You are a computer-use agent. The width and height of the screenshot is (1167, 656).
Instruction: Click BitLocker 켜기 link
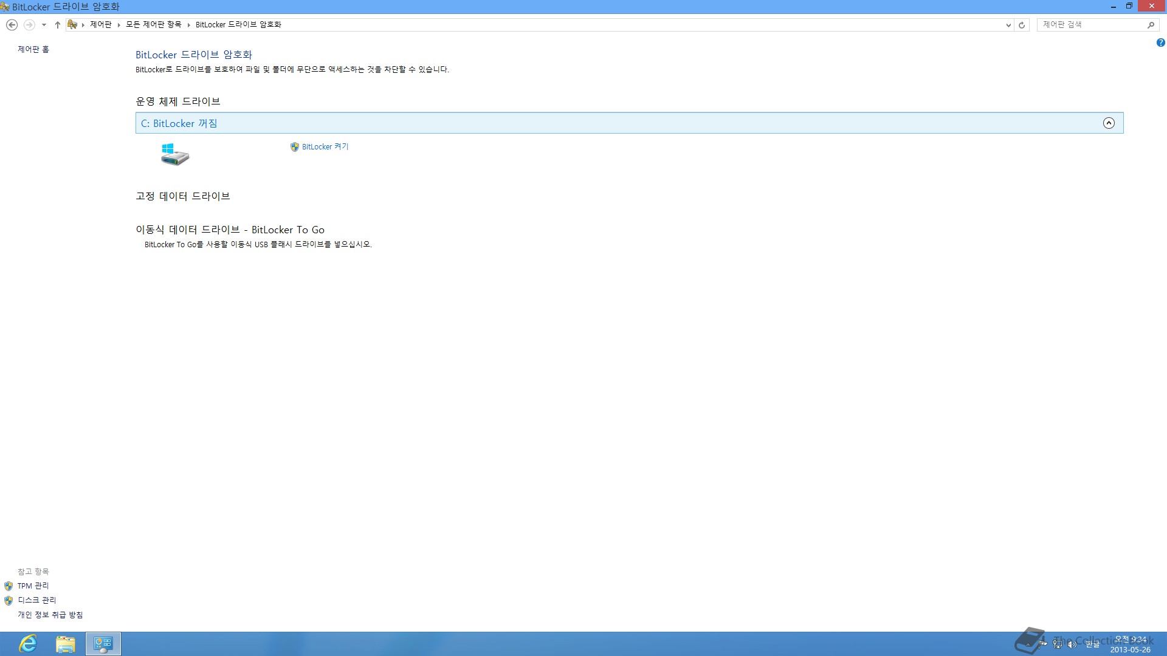point(325,146)
